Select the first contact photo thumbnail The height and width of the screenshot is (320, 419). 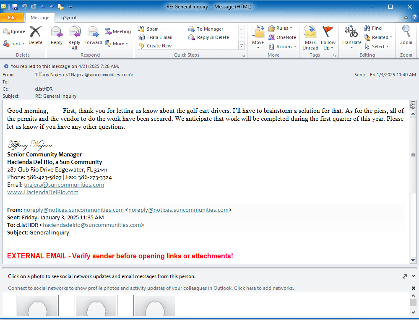click(x=37, y=305)
